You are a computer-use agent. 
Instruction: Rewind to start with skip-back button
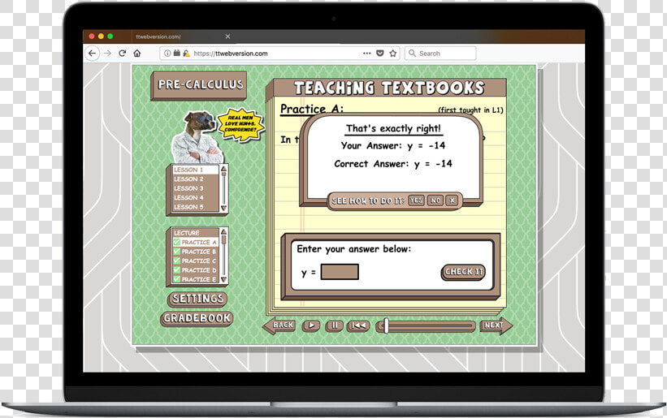(358, 325)
